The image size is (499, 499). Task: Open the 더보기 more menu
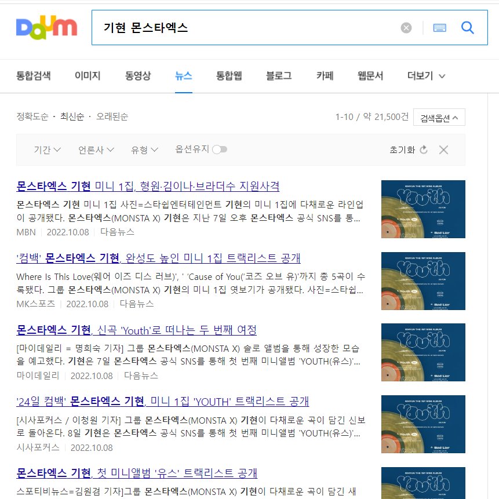pos(426,76)
